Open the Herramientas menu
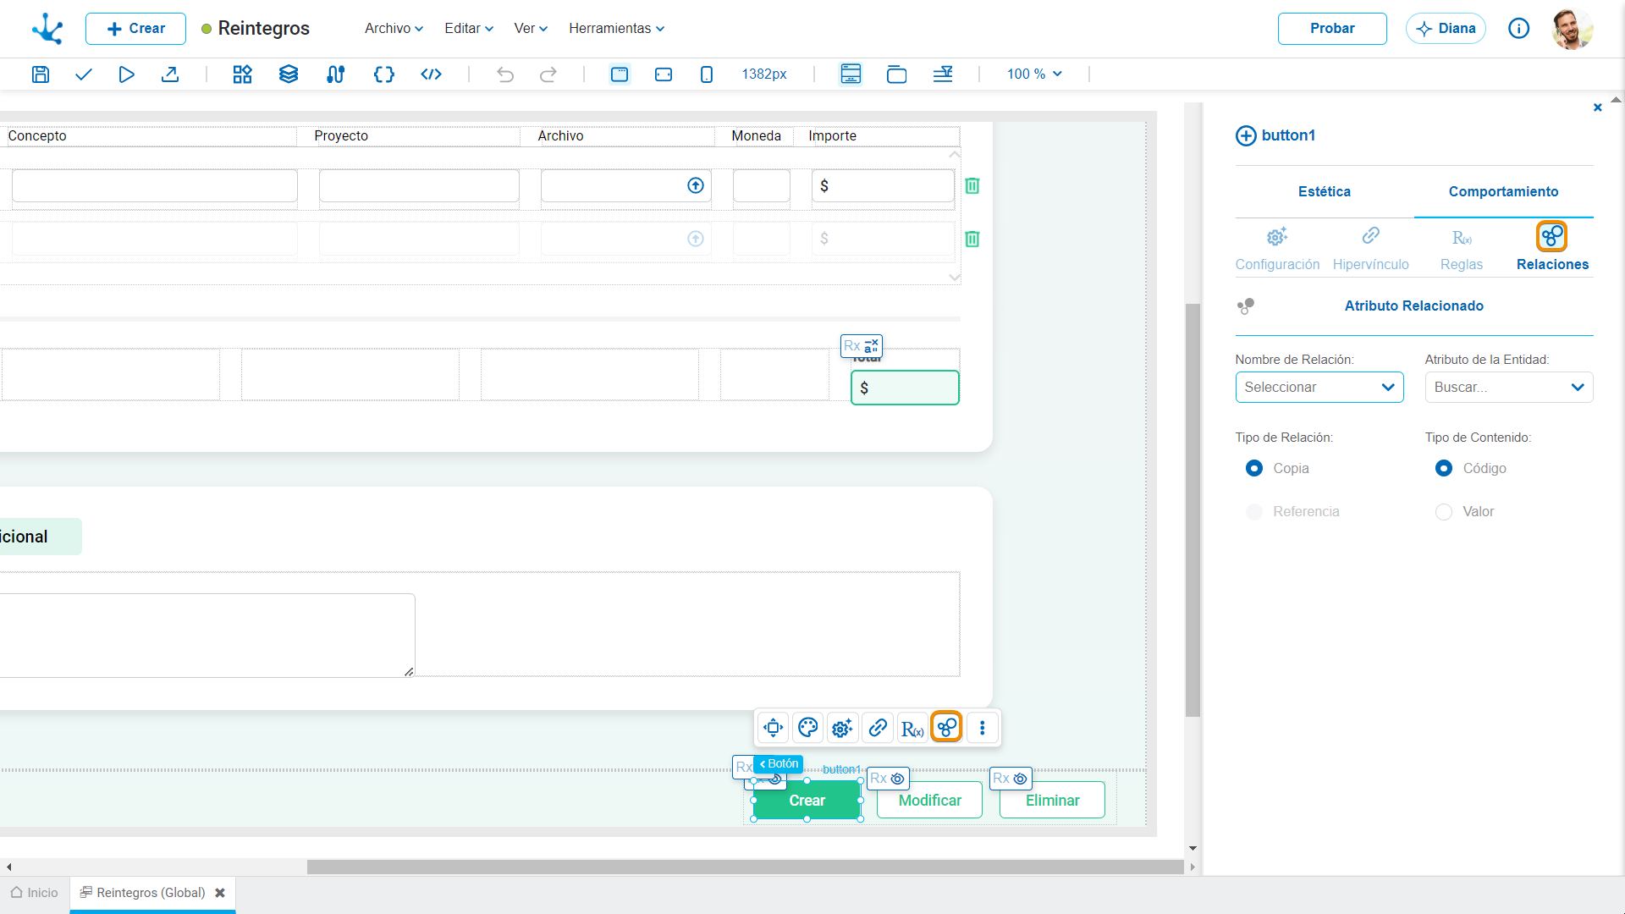Image resolution: width=1625 pixels, height=914 pixels. coord(616,29)
